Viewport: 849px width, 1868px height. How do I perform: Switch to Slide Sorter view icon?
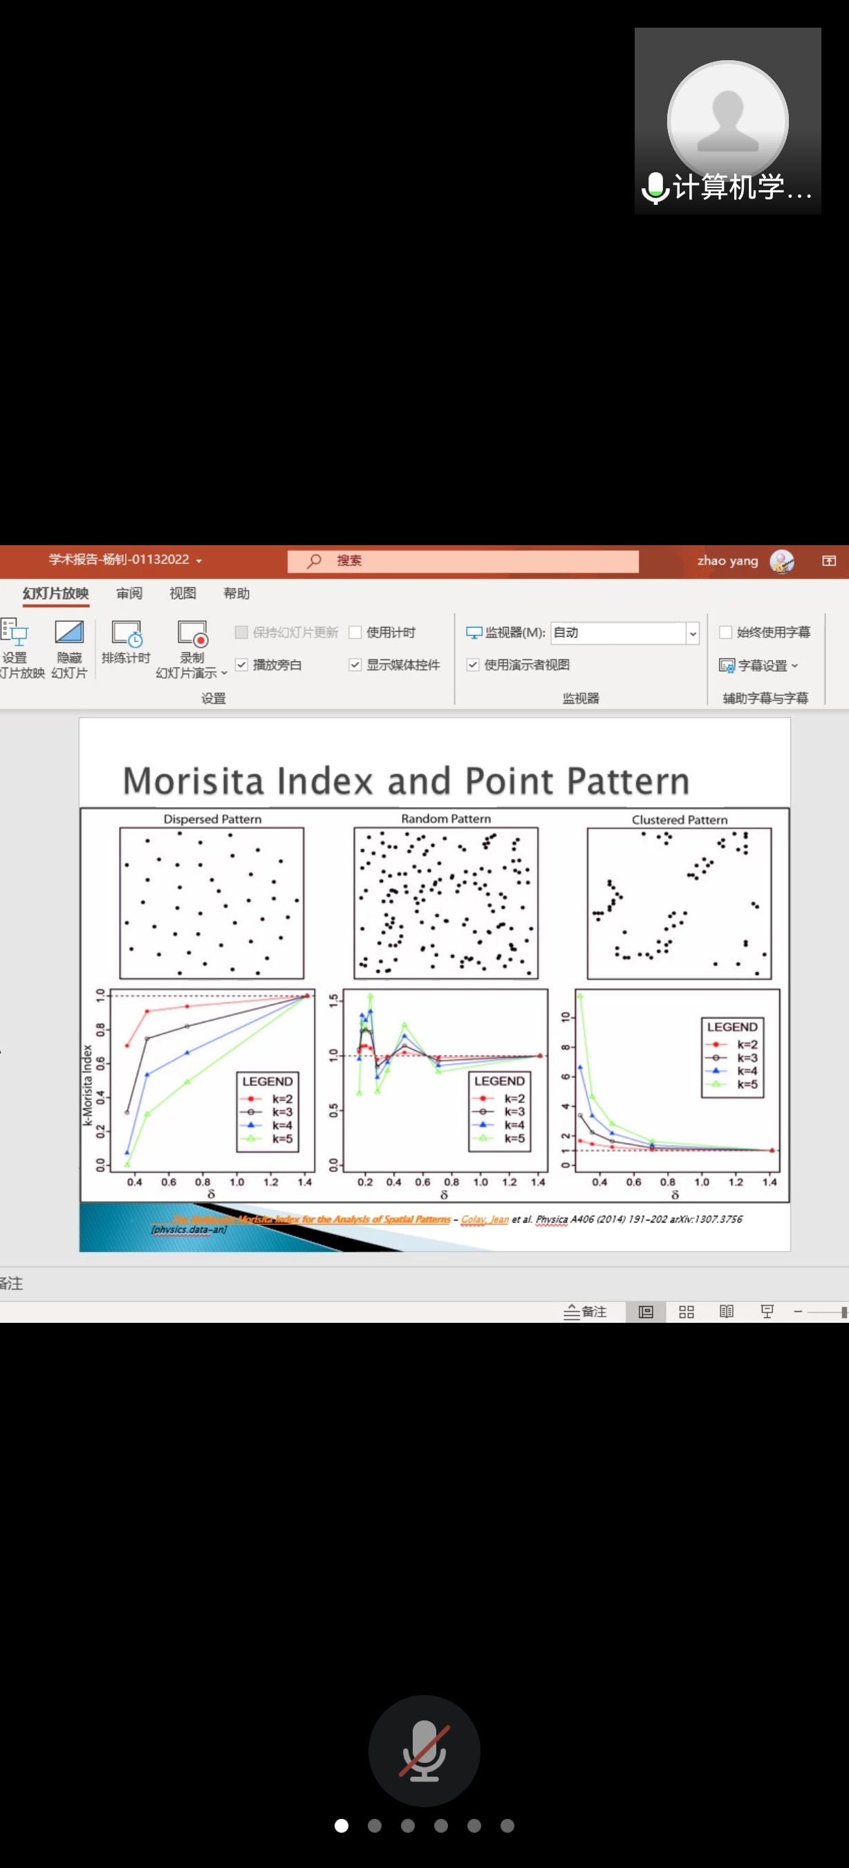pyautogui.click(x=686, y=1311)
